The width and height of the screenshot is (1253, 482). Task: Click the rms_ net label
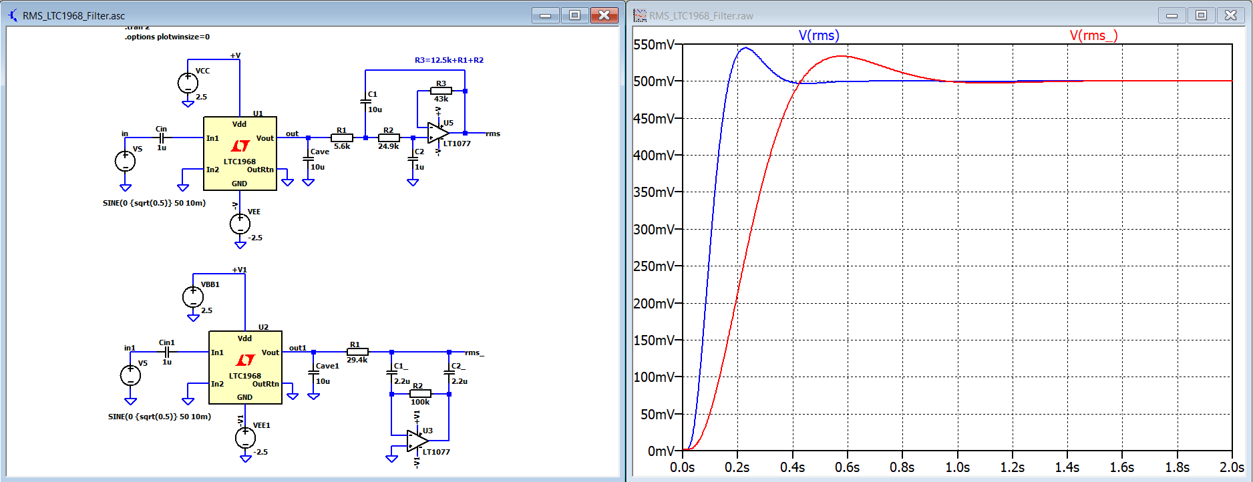point(475,352)
